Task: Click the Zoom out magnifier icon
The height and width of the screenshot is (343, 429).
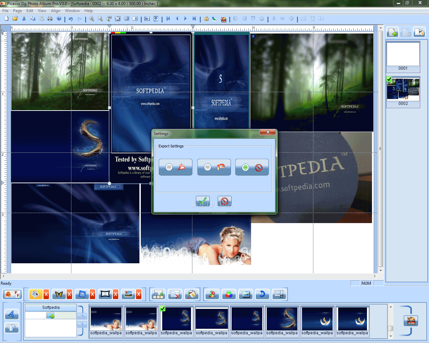Action: coord(100,19)
